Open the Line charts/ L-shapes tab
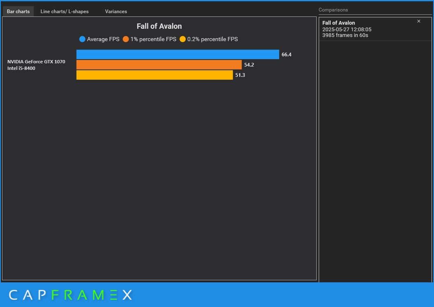 pos(65,12)
